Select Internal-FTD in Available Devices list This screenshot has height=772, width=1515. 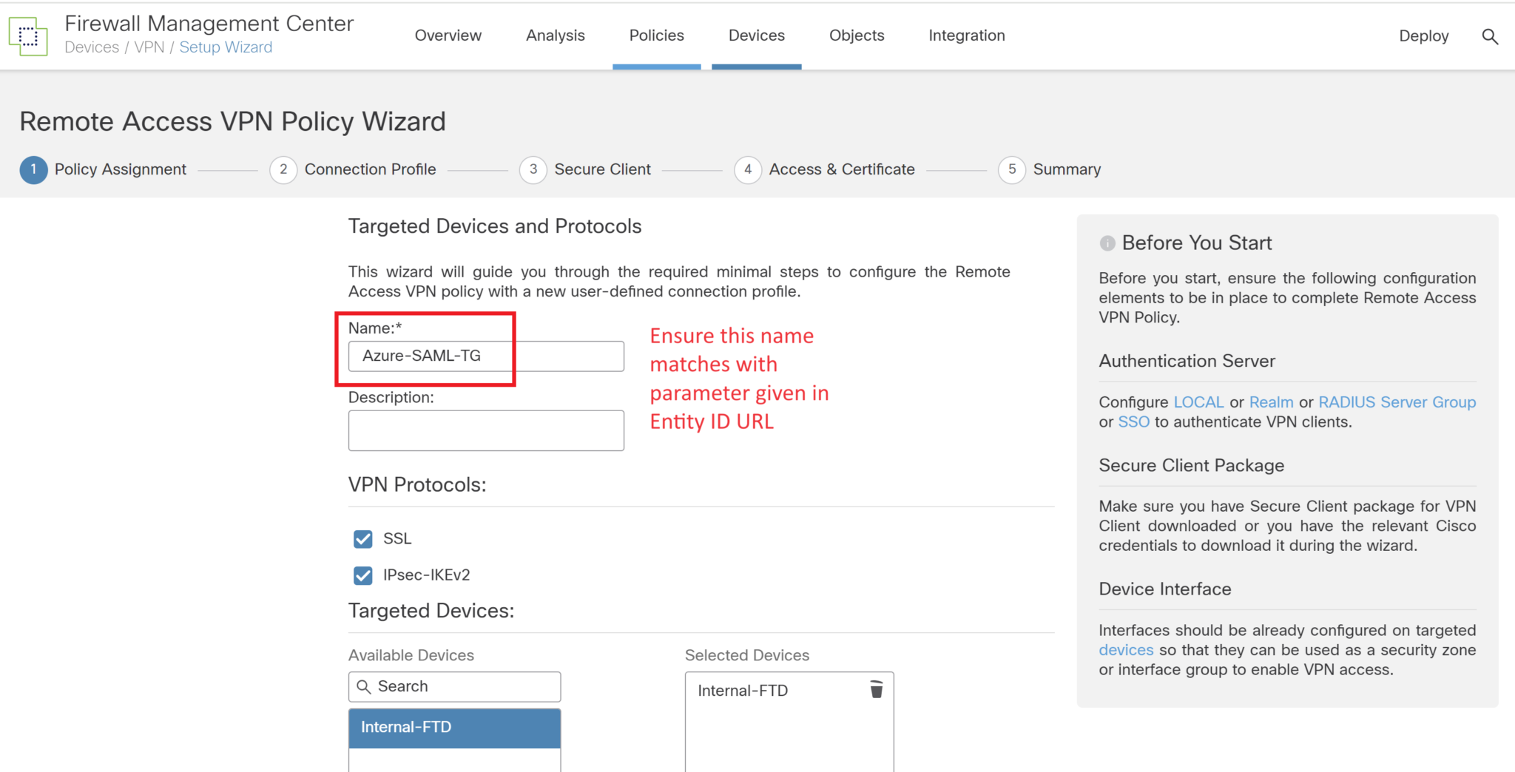point(453,727)
